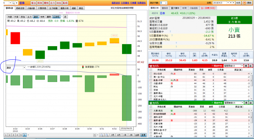
Task: Toggle the 外資 indicator in chart toolbar
Action: coord(16,17)
